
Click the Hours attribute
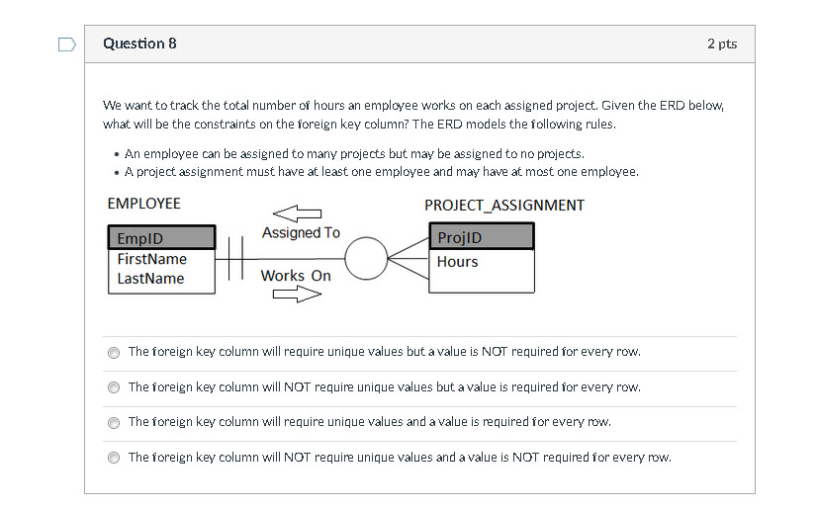458,262
